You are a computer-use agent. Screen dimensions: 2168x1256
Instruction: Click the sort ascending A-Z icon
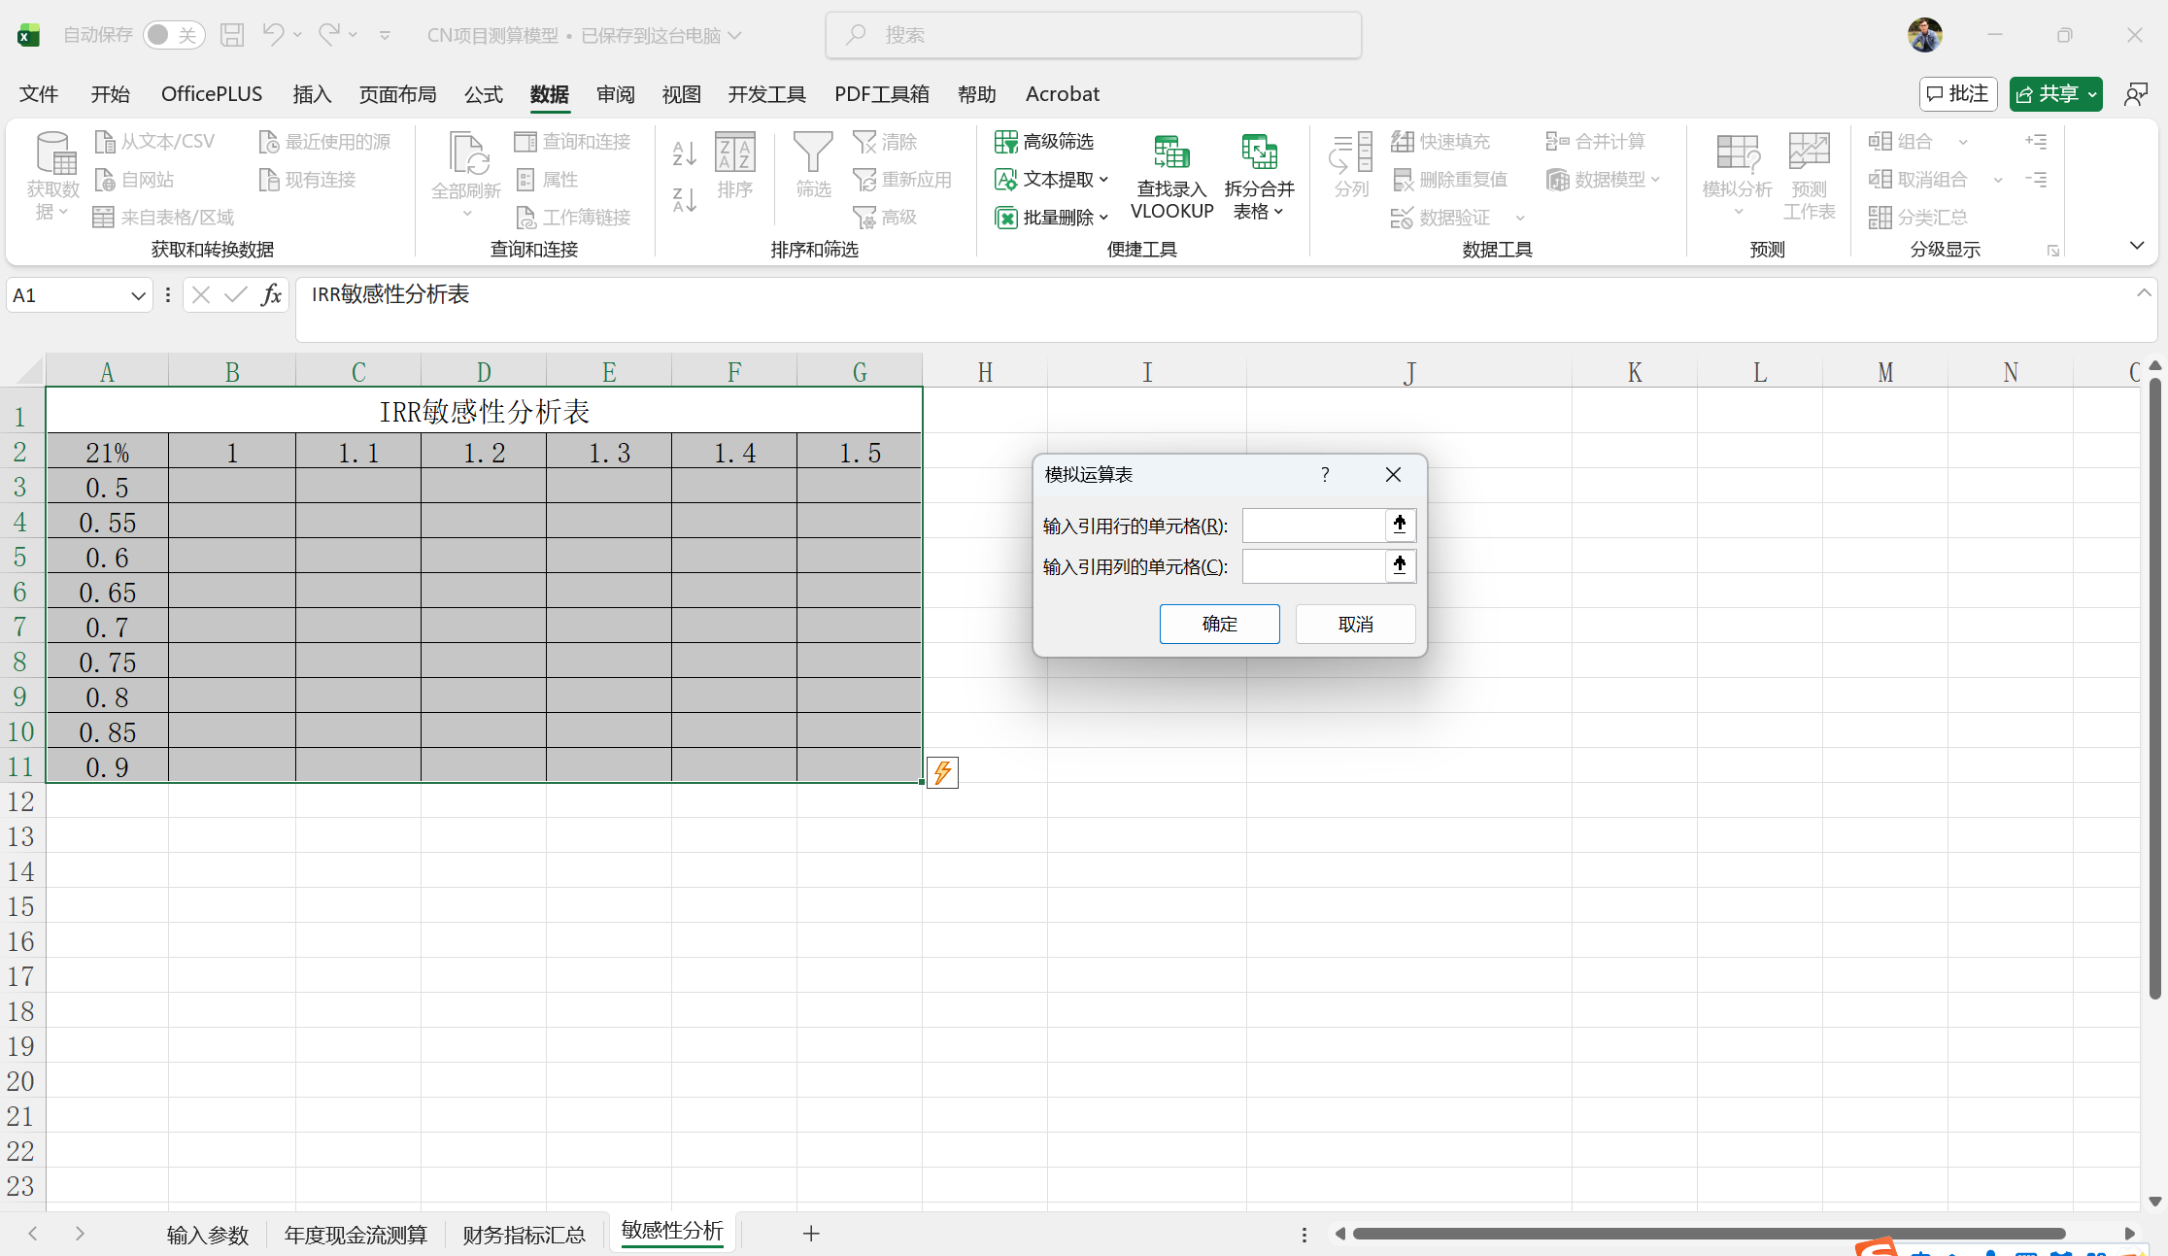(684, 153)
